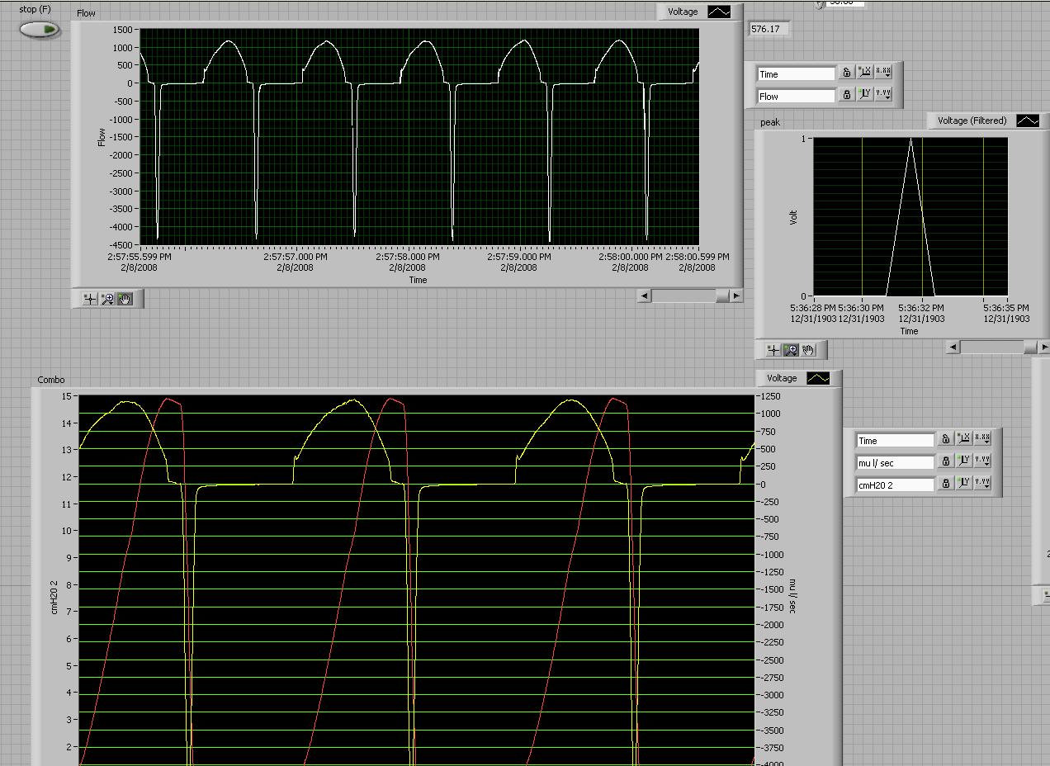The width and height of the screenshot is (1050, 766).
Task: Click Voltage plot legend on Flow graph
Action: [719, 12]
